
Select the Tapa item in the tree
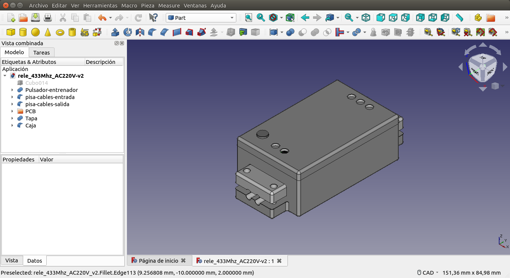point(31,118)
